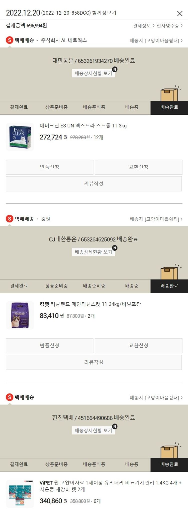View 배송상세현황 for 대한통운 shipment
This screenshot has width=188, height=514.
tap(93, 73)
